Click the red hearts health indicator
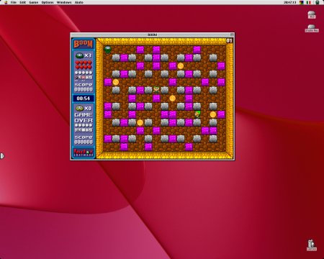The height and width of the screenshot is (259, 324). point(84,65)
